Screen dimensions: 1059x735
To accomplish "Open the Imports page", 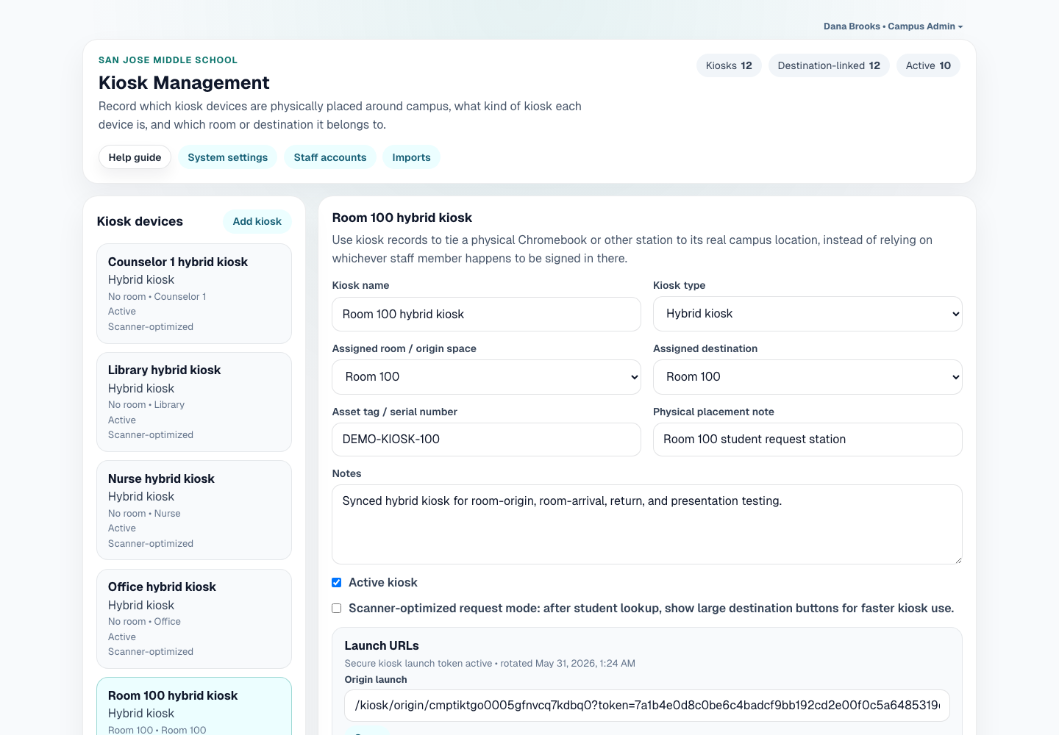I will pos(411,157).
